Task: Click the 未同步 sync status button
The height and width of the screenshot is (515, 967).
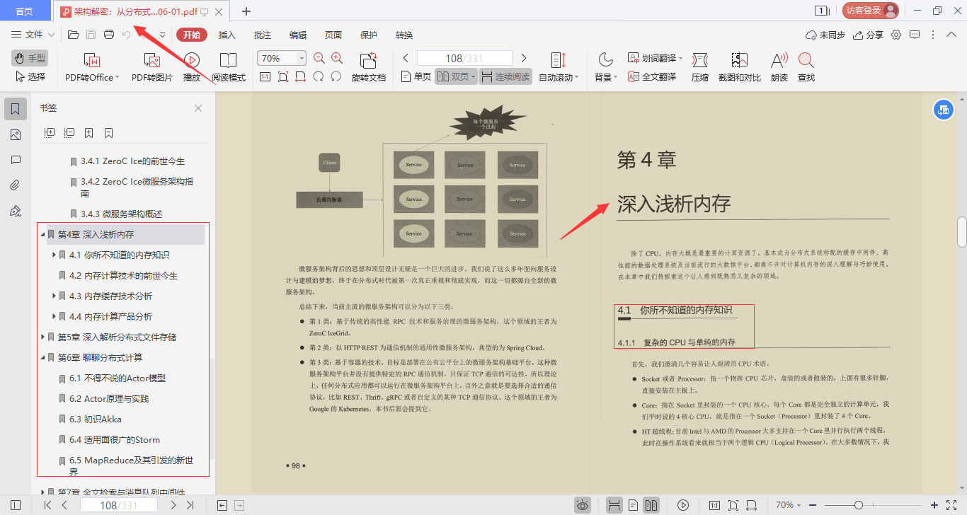Action: [x=825, y=35]
